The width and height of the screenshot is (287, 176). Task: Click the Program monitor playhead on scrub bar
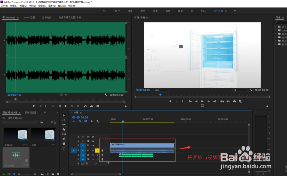(160, 94)
